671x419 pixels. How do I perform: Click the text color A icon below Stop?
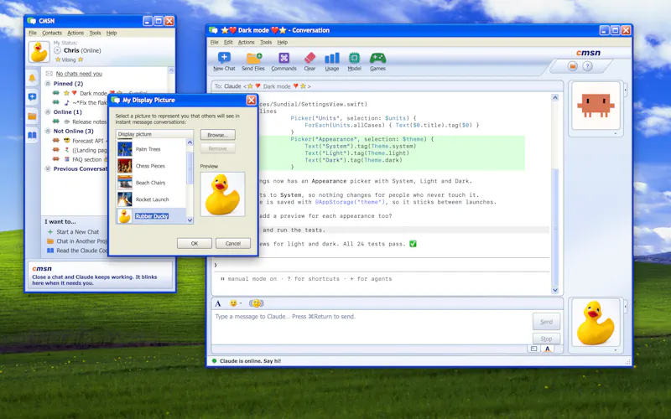[x=548, y=349]
